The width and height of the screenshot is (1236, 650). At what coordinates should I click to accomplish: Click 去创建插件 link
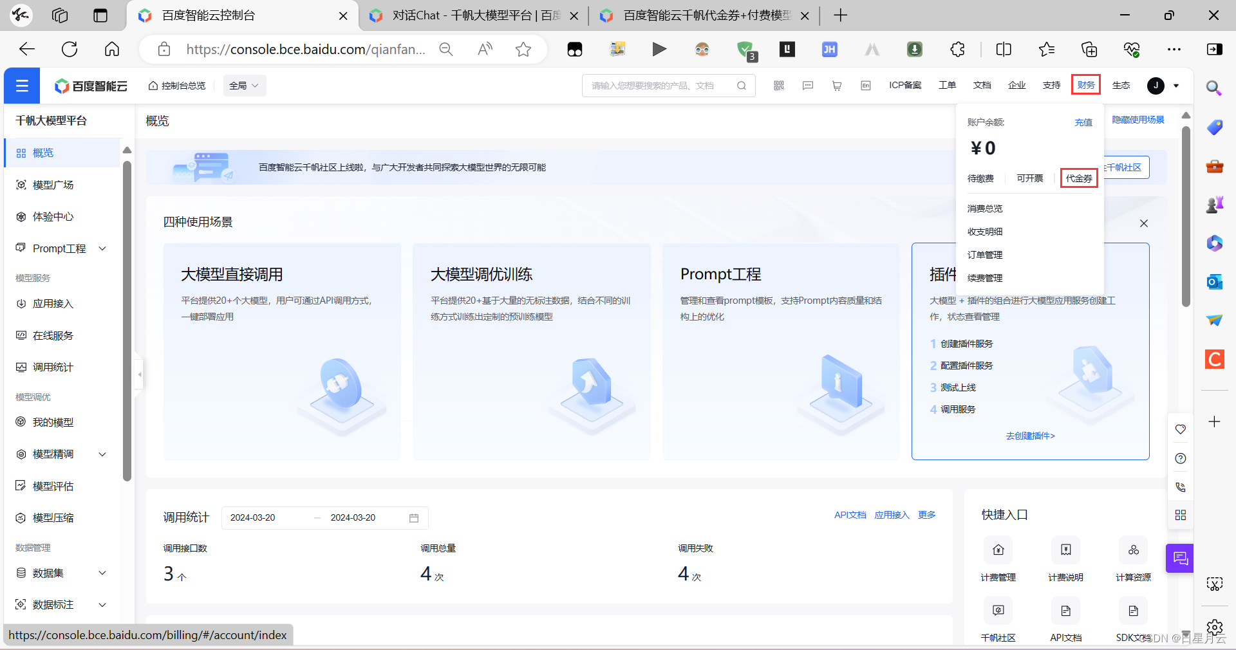pos(1030,436)
